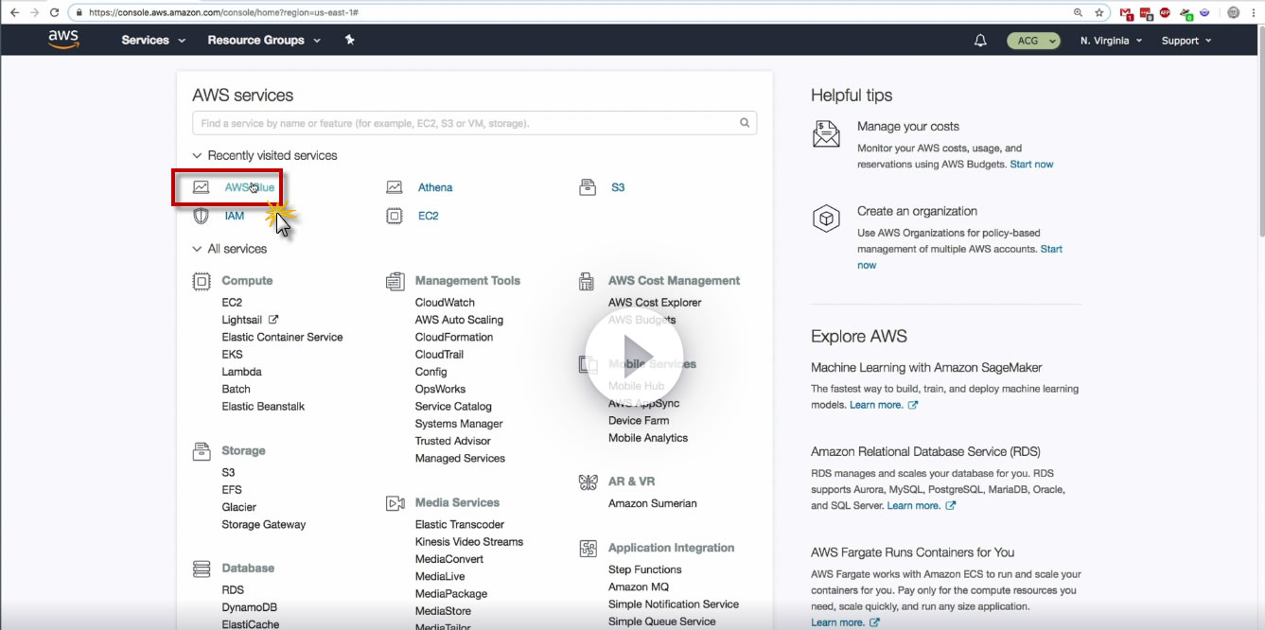The width and height of the screenshot is (1265, 630).
Task: Open Elastic Container Service
Action: tap(282, 337)
